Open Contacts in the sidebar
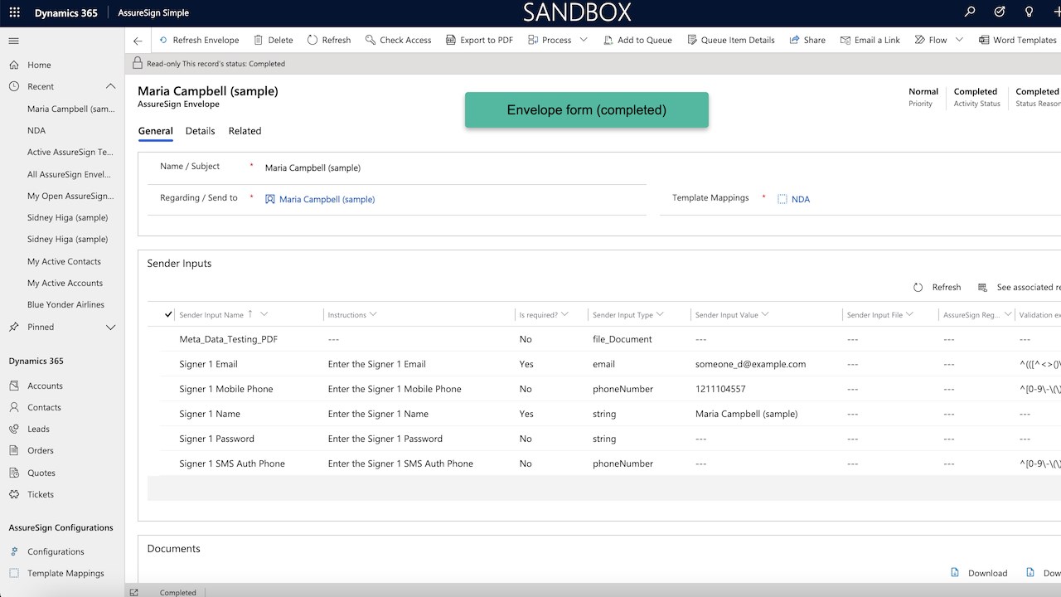Image resolution: width=1061 pixels, height=597 pixels. [44, 407]
